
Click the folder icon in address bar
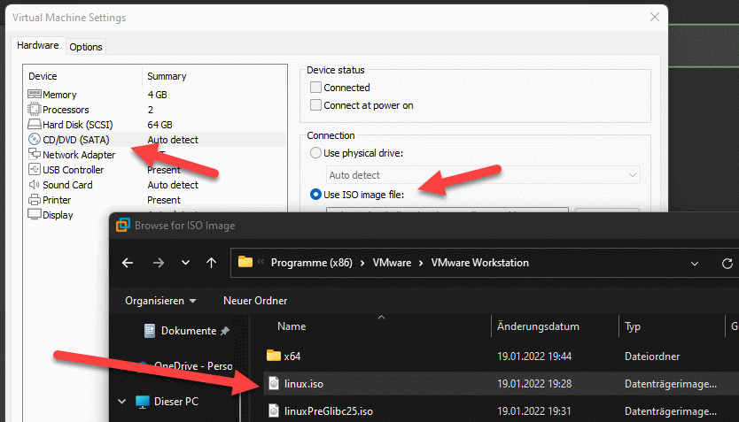[245, 262]
